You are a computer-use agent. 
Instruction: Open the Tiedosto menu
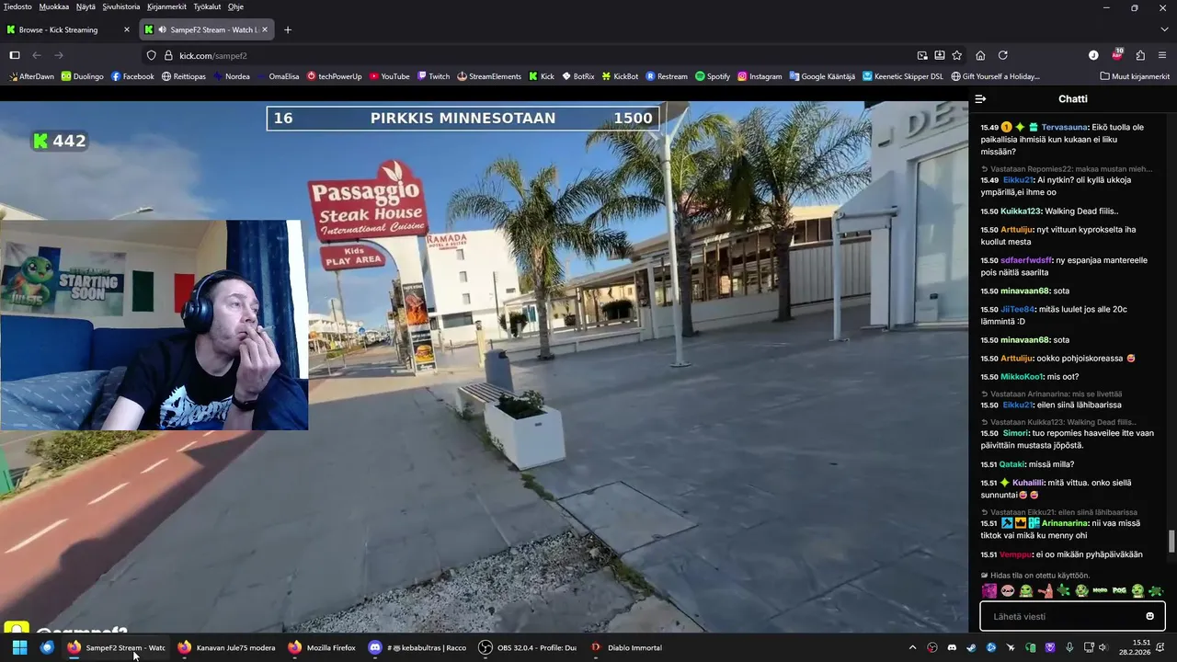17,6
